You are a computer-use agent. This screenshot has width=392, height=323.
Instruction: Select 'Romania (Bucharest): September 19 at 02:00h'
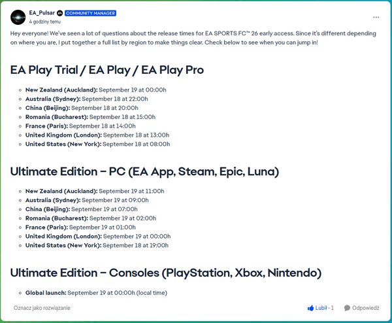tap(91, 218)
